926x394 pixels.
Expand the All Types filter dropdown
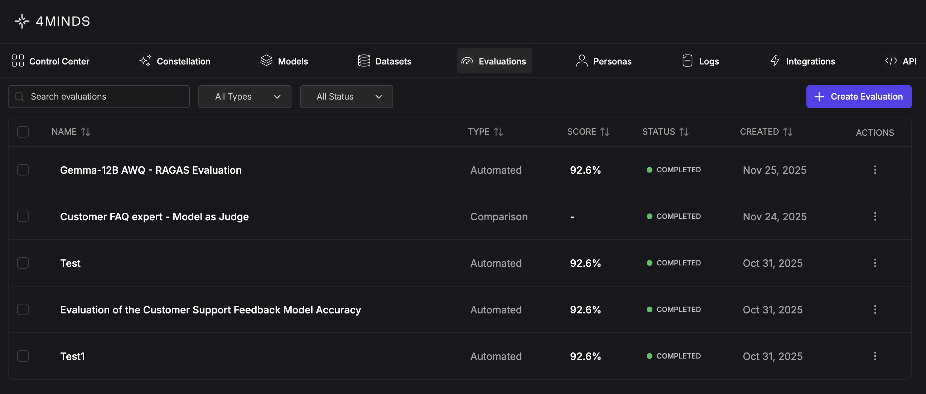coord(245,97)
